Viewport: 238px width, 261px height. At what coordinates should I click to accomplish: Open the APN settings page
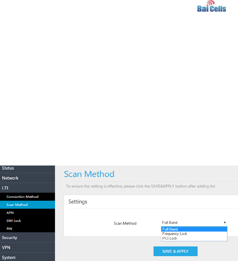[27, 213]
